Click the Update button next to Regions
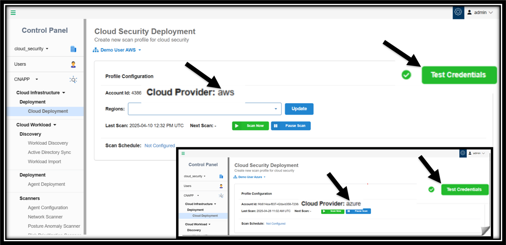 coord(299,109)
